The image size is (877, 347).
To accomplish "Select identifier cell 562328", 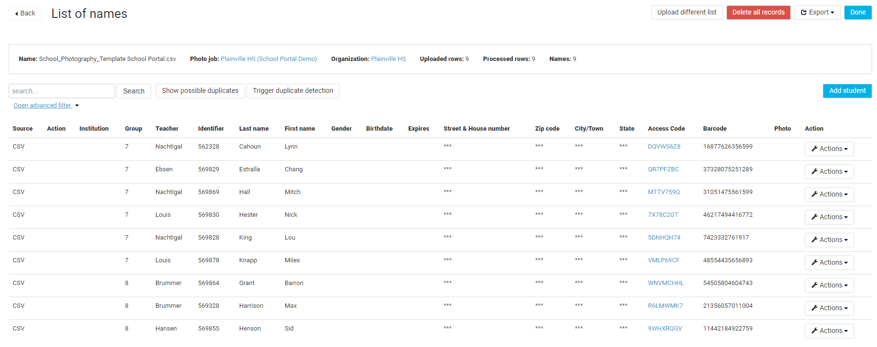I will pos(209,147).
